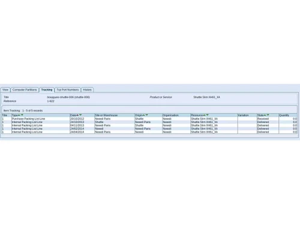The width and height of the screenshot is (300, 225).
Task: Select the date cell 24/04/2014
Action: [x=77, y=132]
